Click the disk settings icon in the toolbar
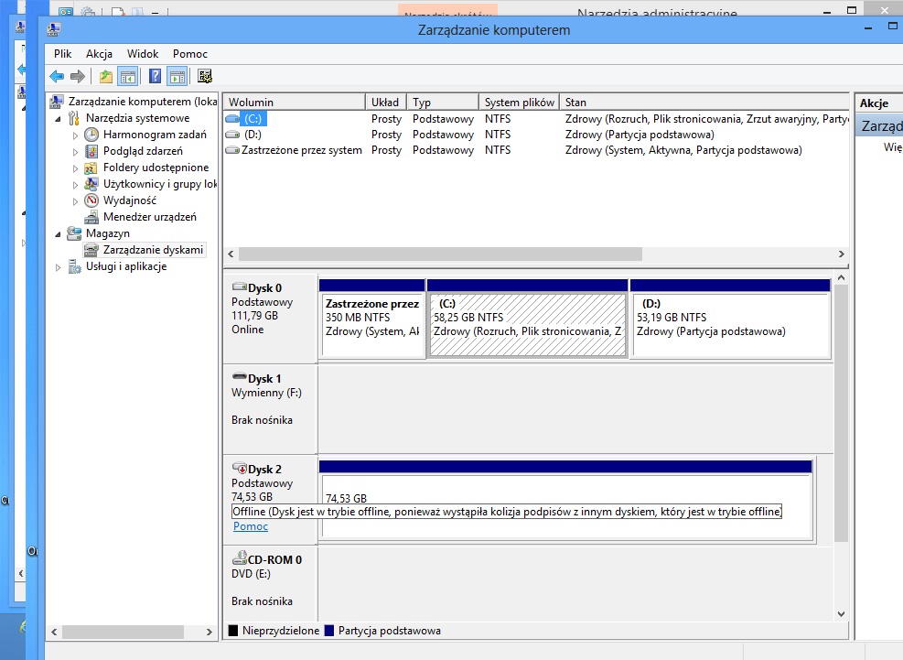This screenshot has height=660, width=903. [205, 77]
